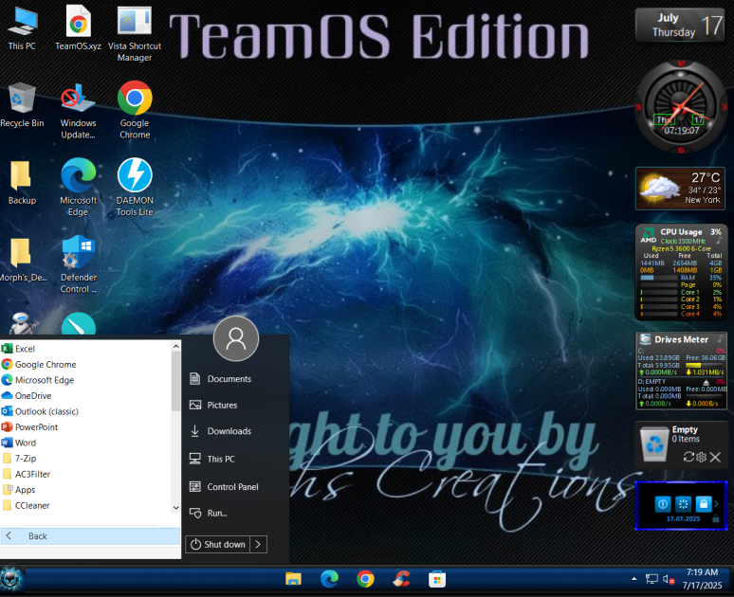
Task: Open Vista Shortcut Manager icon
Action: [x=135, y=34]
